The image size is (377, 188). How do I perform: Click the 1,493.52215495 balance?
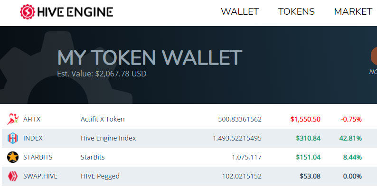tap(237, 138)
